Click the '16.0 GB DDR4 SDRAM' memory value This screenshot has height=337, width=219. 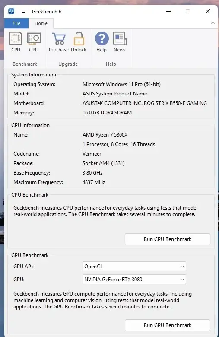click(x=107, y=113)
